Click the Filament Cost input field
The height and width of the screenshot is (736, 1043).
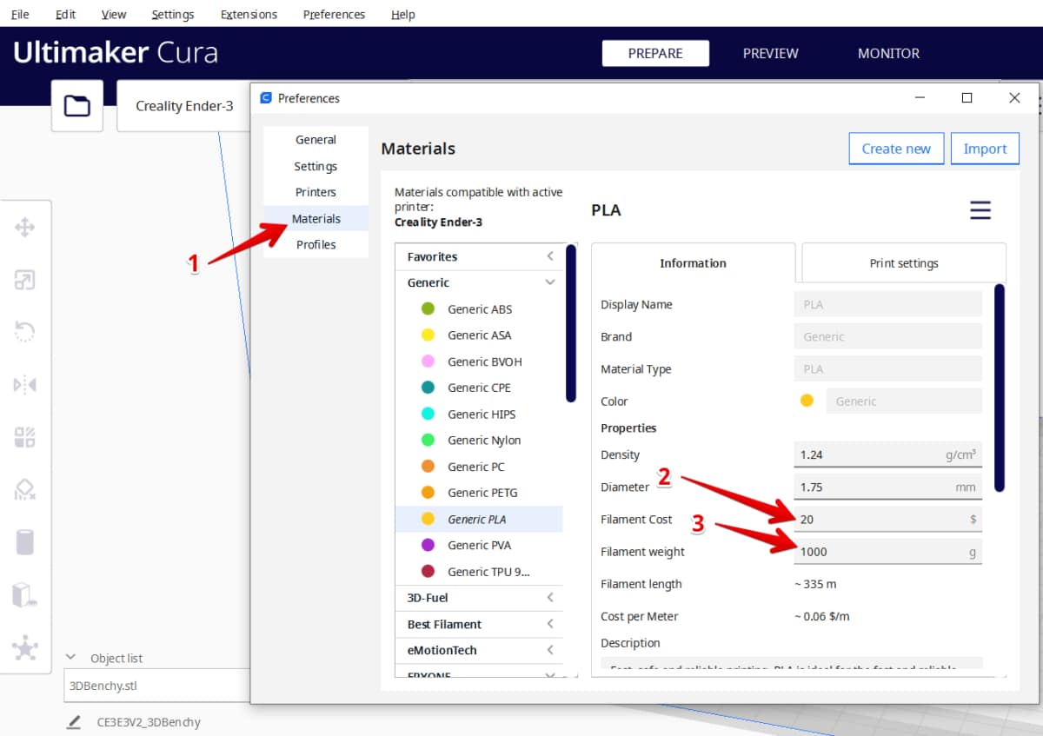click(x=887, y=519)
